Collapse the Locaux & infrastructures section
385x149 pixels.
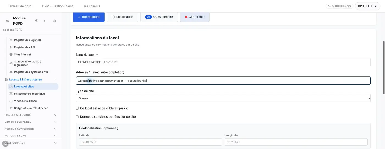[56, 79]
